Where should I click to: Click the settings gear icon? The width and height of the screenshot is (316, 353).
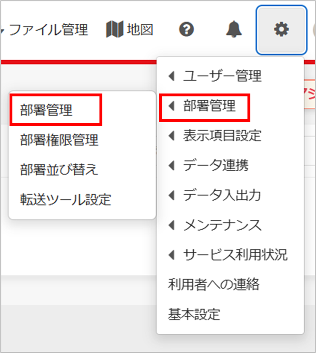click(x=281, y=30)
